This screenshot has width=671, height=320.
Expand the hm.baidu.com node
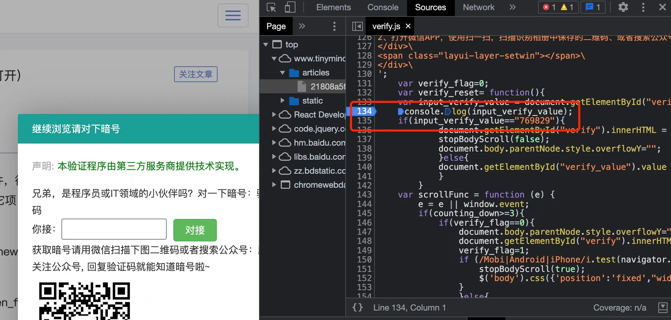(x=274, y=143)
